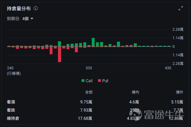Open the info icon beside 持倉量分布
Viewport: 191px width, 127px height.
pyautogui.click(x=36, y=9)
